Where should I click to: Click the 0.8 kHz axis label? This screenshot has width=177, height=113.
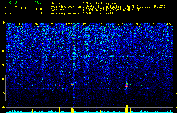tap(3, 79)
